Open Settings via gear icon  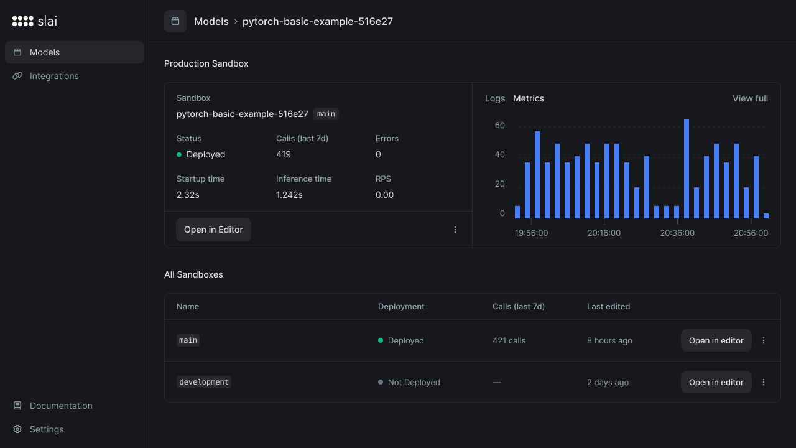tap(17, 429)
